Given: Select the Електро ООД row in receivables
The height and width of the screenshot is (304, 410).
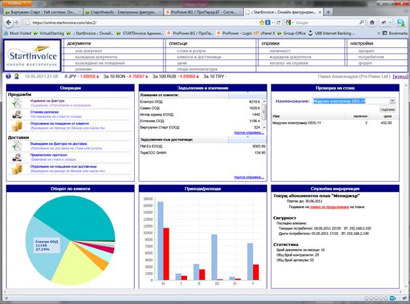Looking at the screenshot, I should coord(200,101).
